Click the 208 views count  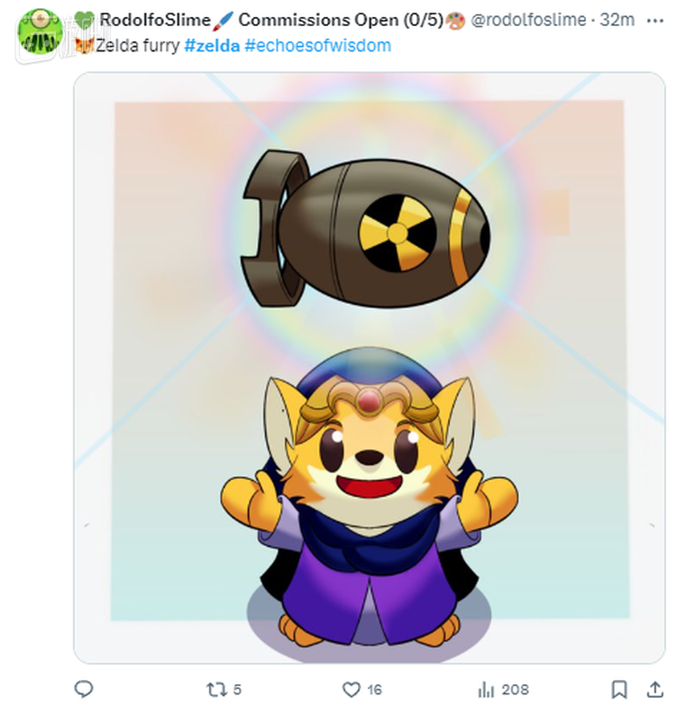[515, 690]
